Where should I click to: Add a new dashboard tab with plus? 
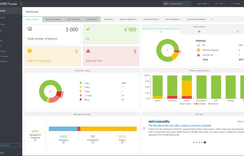tap(212, 19)
